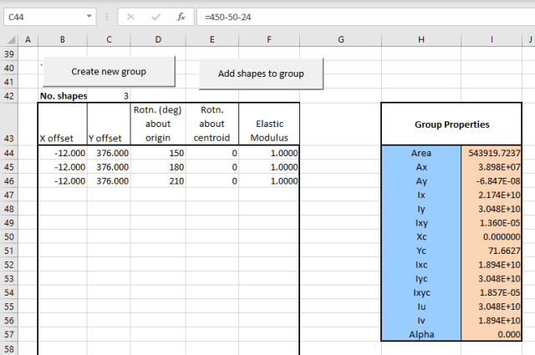Select row header 44

tap(9, 154)
